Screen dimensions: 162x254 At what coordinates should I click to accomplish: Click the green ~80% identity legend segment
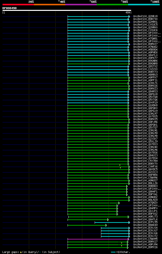112,5
